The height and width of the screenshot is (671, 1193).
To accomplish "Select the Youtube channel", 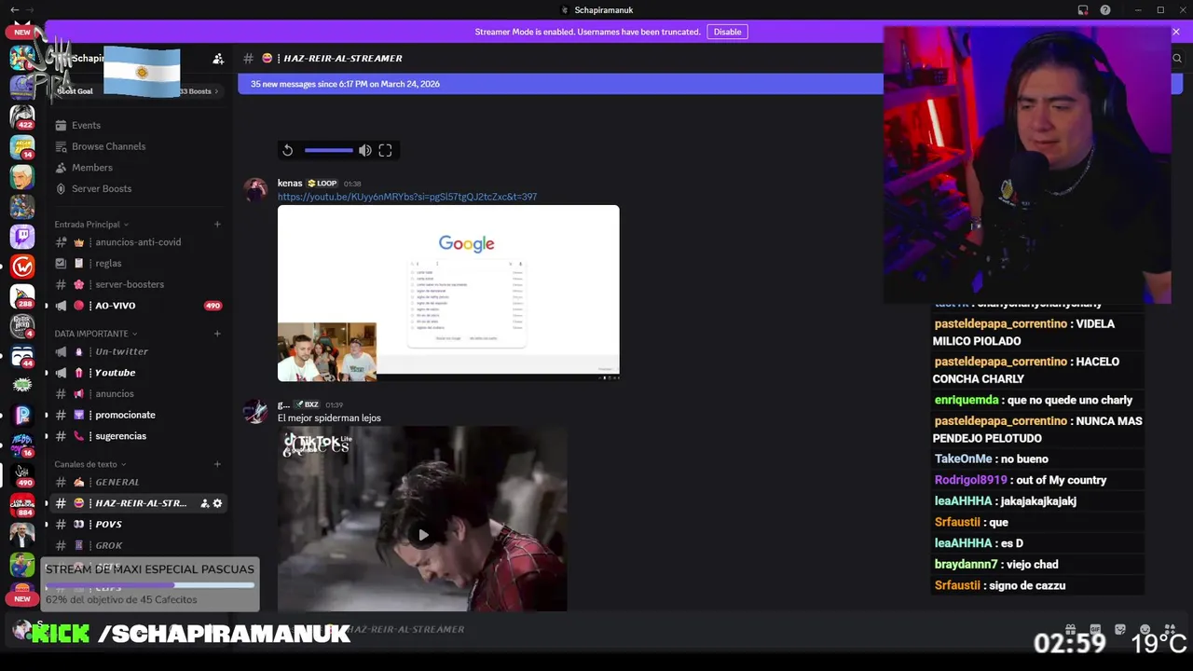I will click(x=137, y=373).
